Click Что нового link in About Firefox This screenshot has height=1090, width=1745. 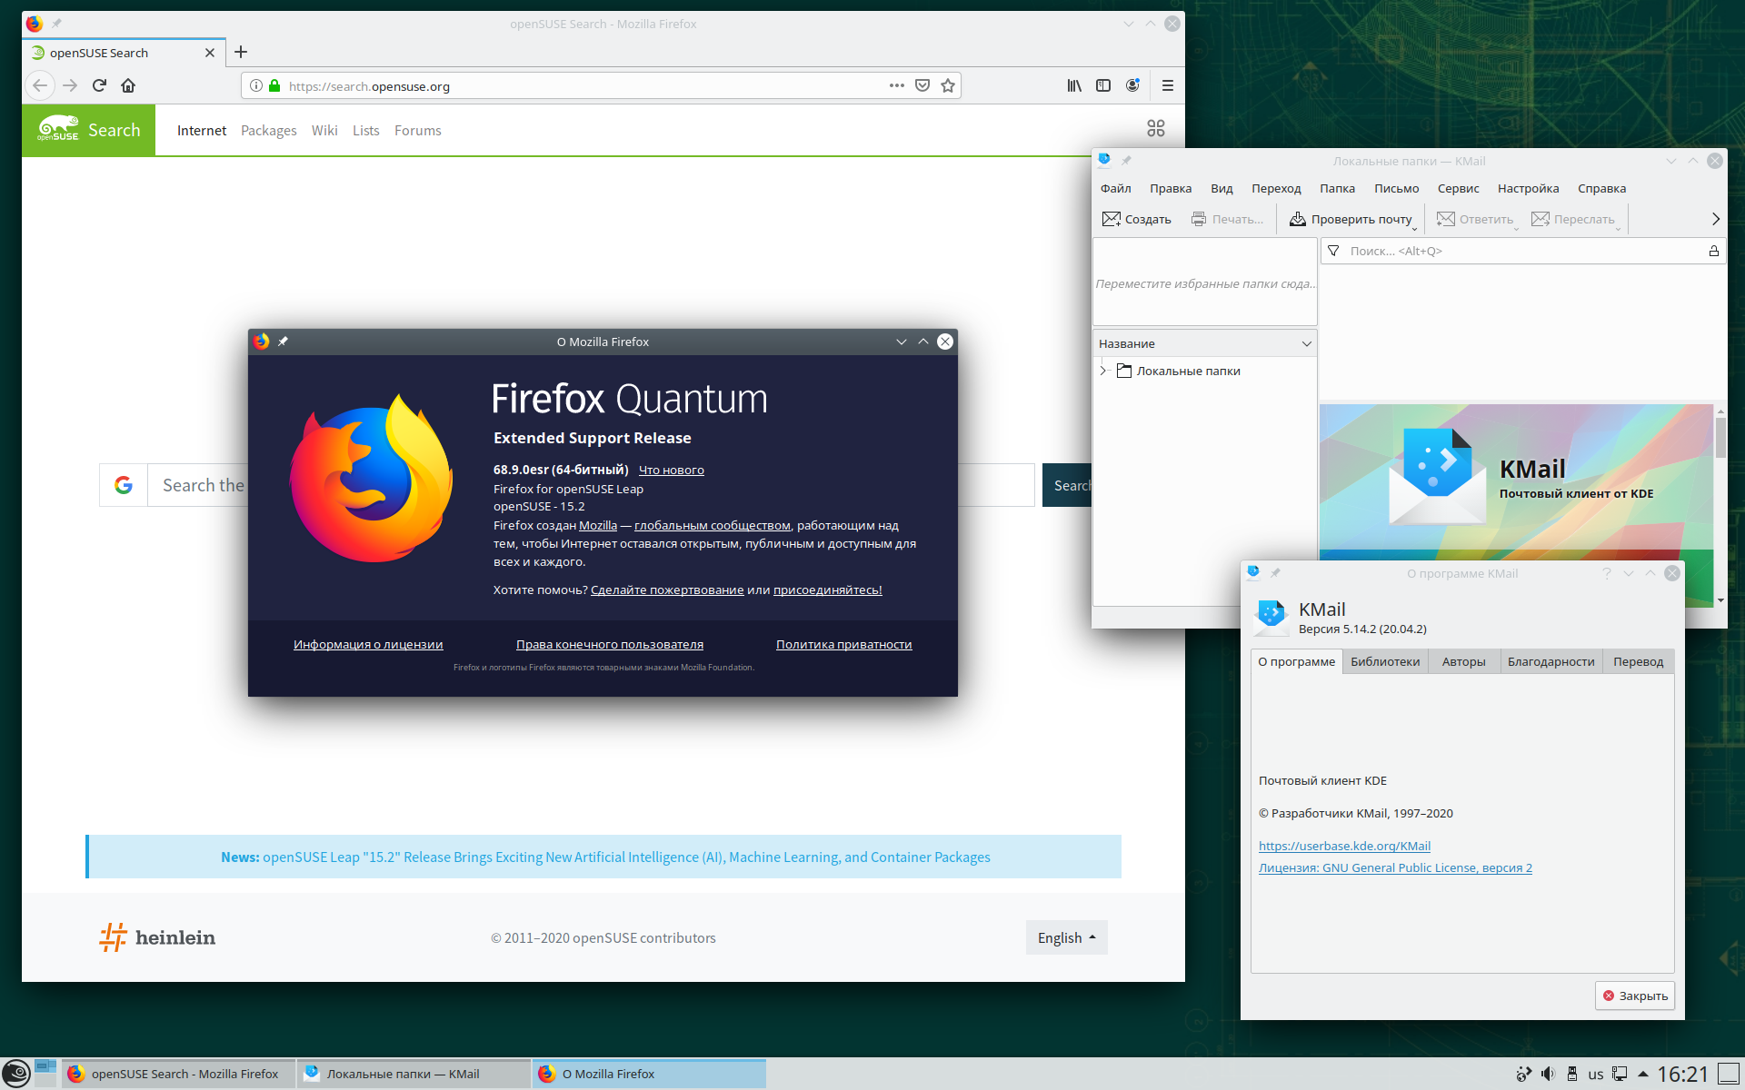pos(671,470)
